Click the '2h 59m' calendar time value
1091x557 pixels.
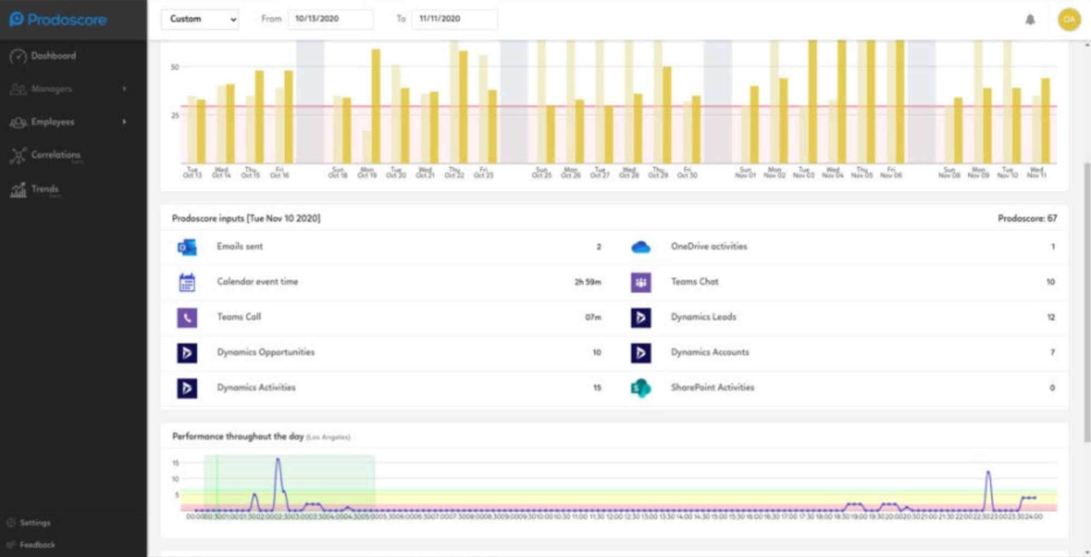point(588,282)
